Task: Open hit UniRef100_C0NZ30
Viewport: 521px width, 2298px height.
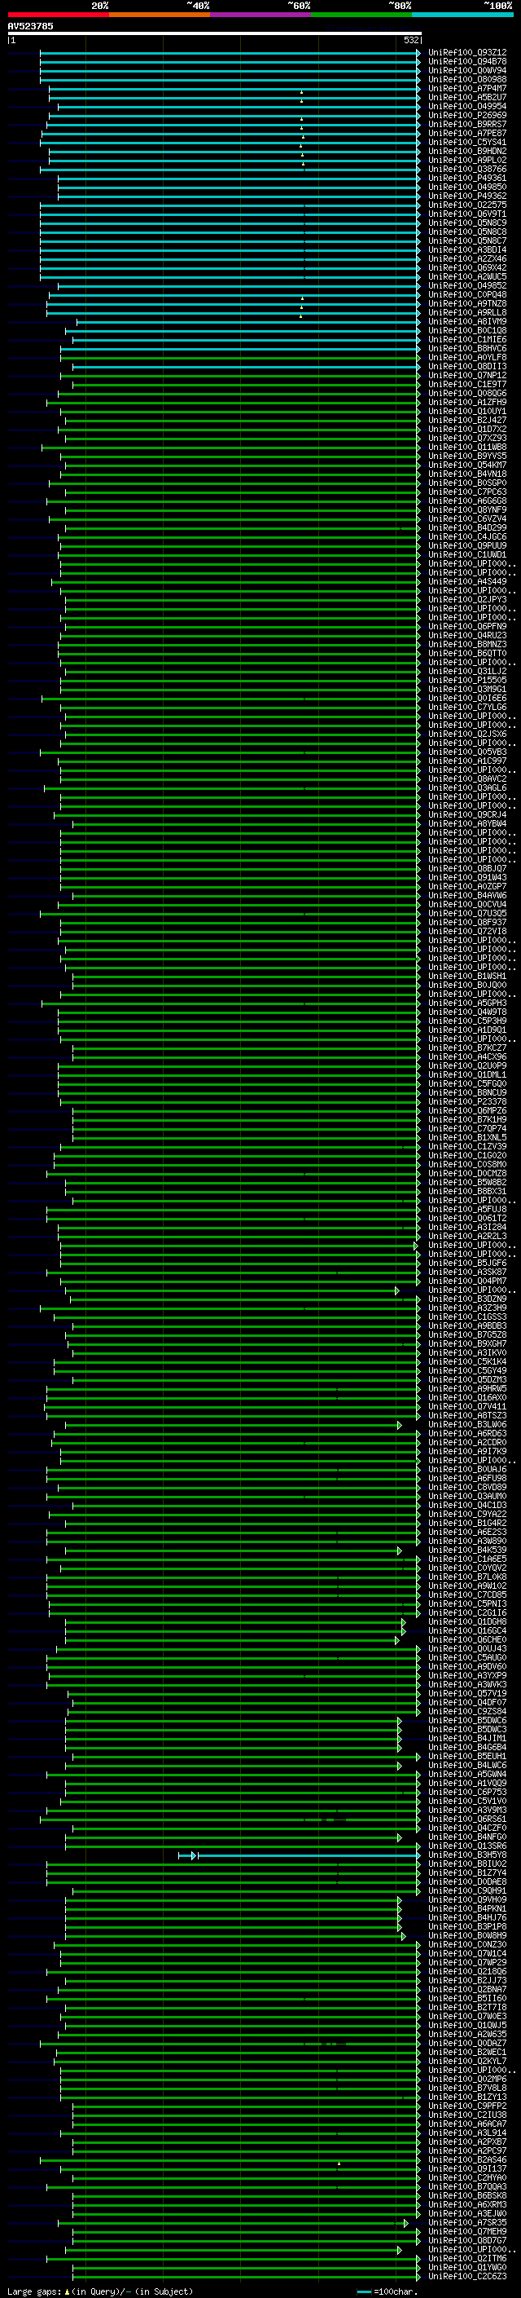Action: click(x=467, y=1945)
